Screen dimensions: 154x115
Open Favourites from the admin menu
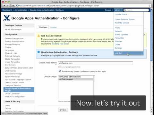click(119, 38)
